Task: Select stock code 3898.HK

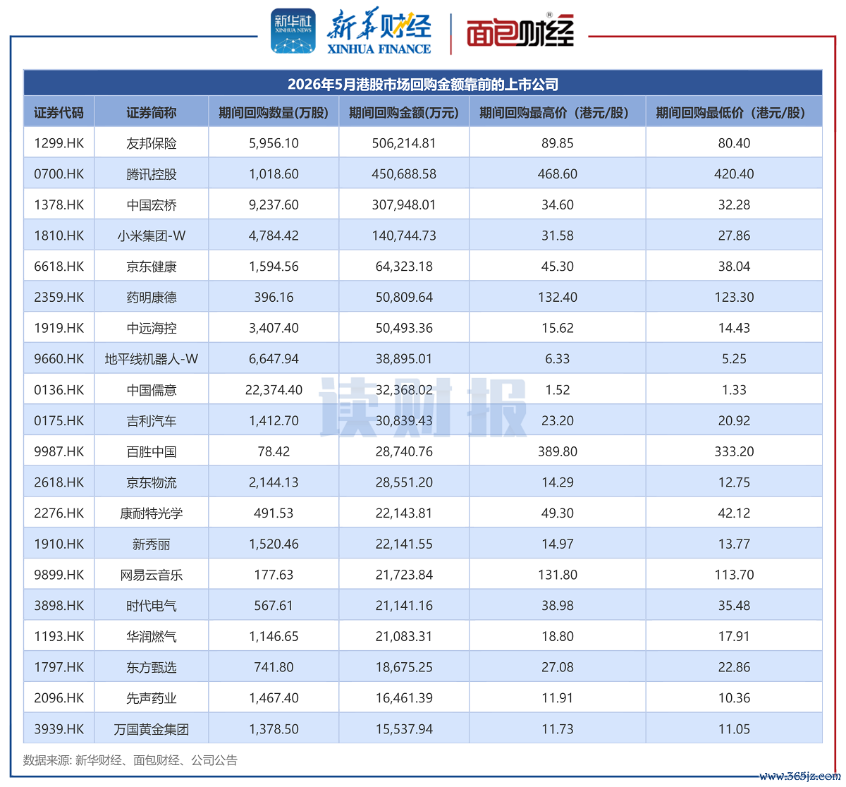Action: (59, 606)
